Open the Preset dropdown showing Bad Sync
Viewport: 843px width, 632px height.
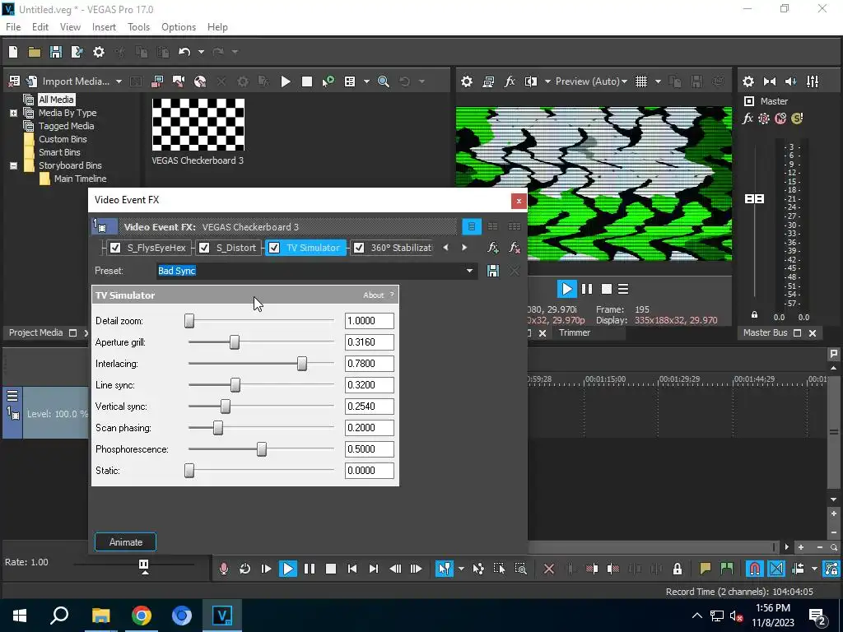point(469,270)
